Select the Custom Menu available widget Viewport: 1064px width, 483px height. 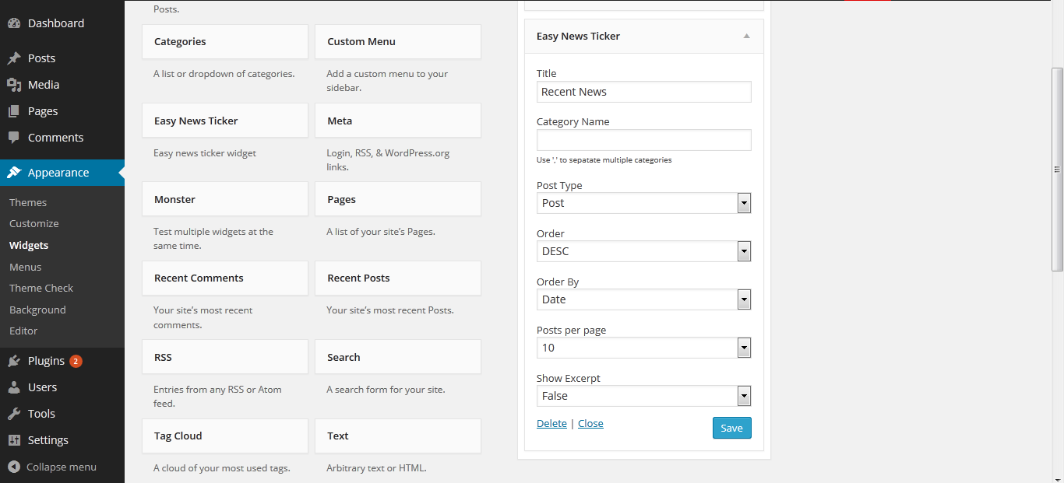(398, 41)
